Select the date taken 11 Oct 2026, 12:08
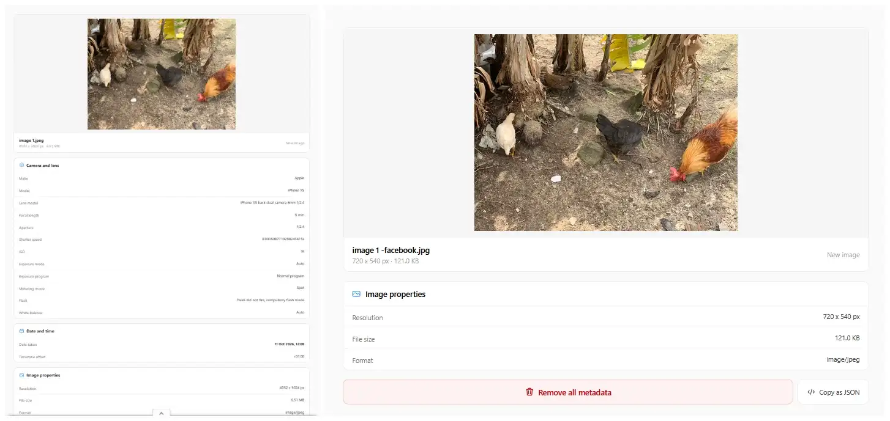Image resolution: width=890 pixels, height=421 pixels. (289, 344)
